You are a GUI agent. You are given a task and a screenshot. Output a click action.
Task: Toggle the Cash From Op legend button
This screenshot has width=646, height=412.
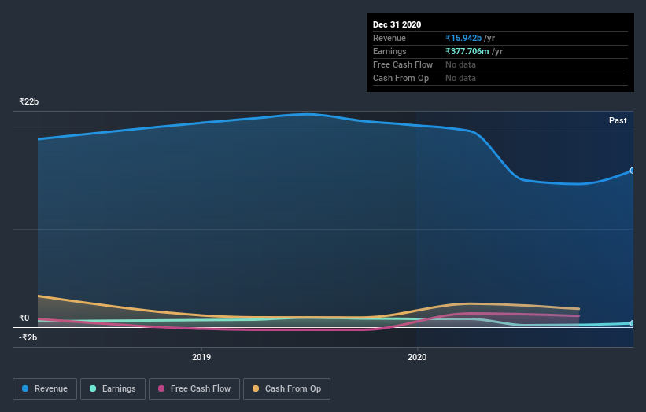click(x=286, y=389)
